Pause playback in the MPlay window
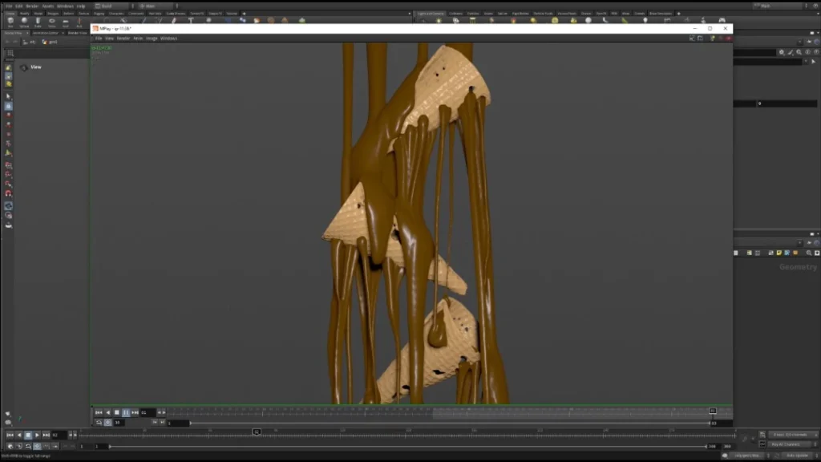This screenshot has width=821, height=462. point(126,413)
